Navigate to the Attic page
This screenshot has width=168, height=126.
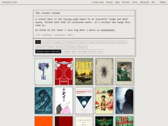pos(135,2)
